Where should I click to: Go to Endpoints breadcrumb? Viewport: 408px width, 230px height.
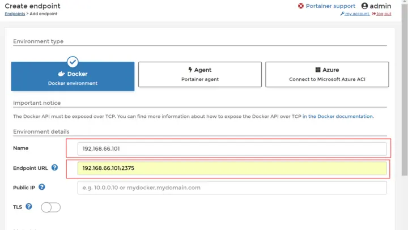pos(15,14)
